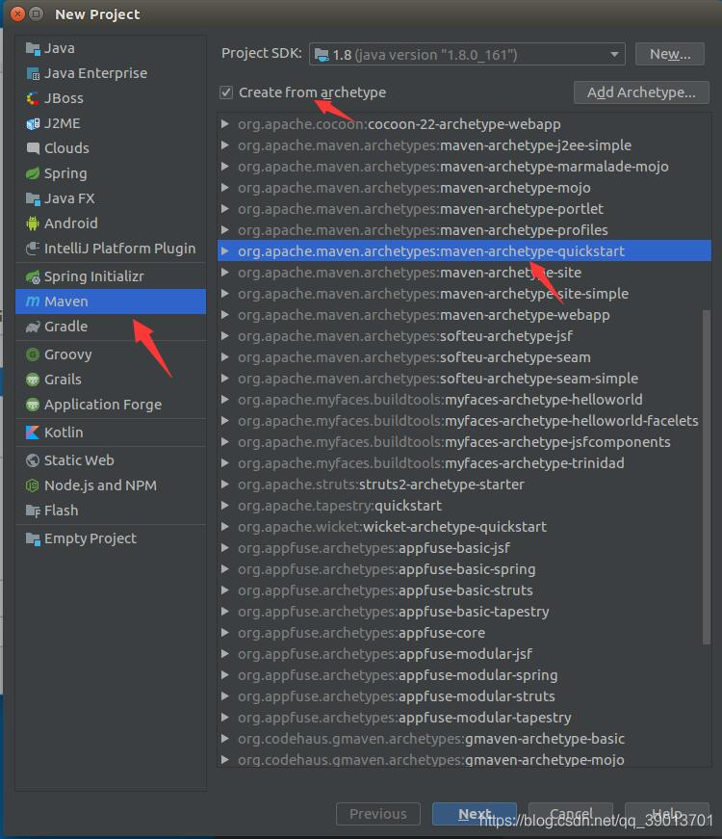The width and height of the screenshot is (722, 839).
Task: Select myfaces-archetype-jsfcomponents row
Action: point(464,442)
